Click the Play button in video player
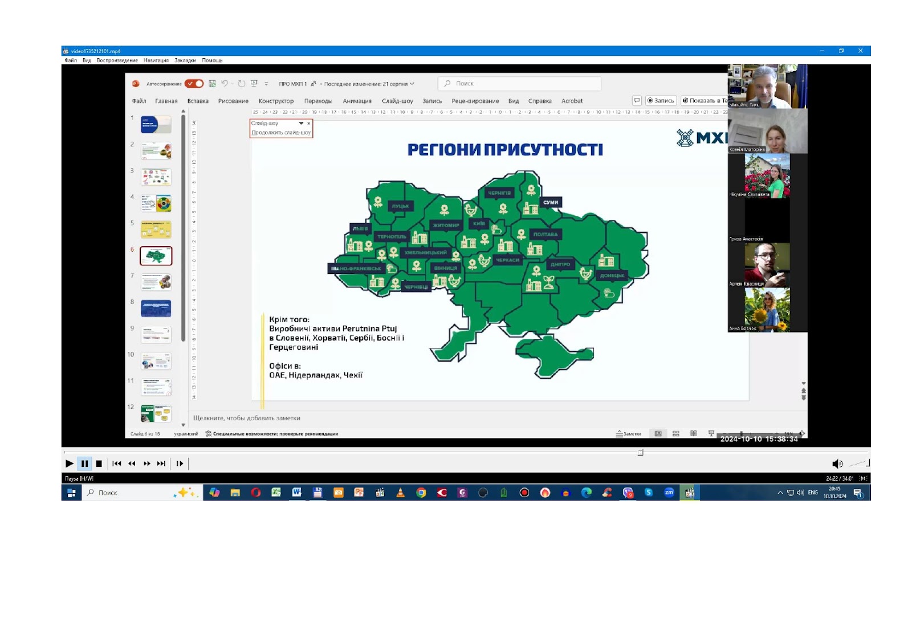This screenshot has width=912, height=644. pos(69,463)
